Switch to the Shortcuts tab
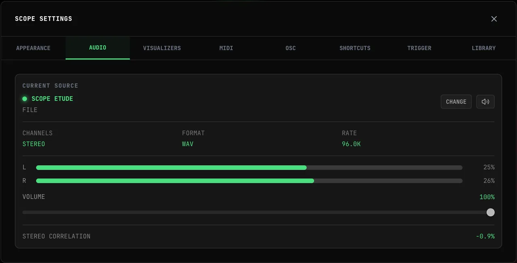 355,48
